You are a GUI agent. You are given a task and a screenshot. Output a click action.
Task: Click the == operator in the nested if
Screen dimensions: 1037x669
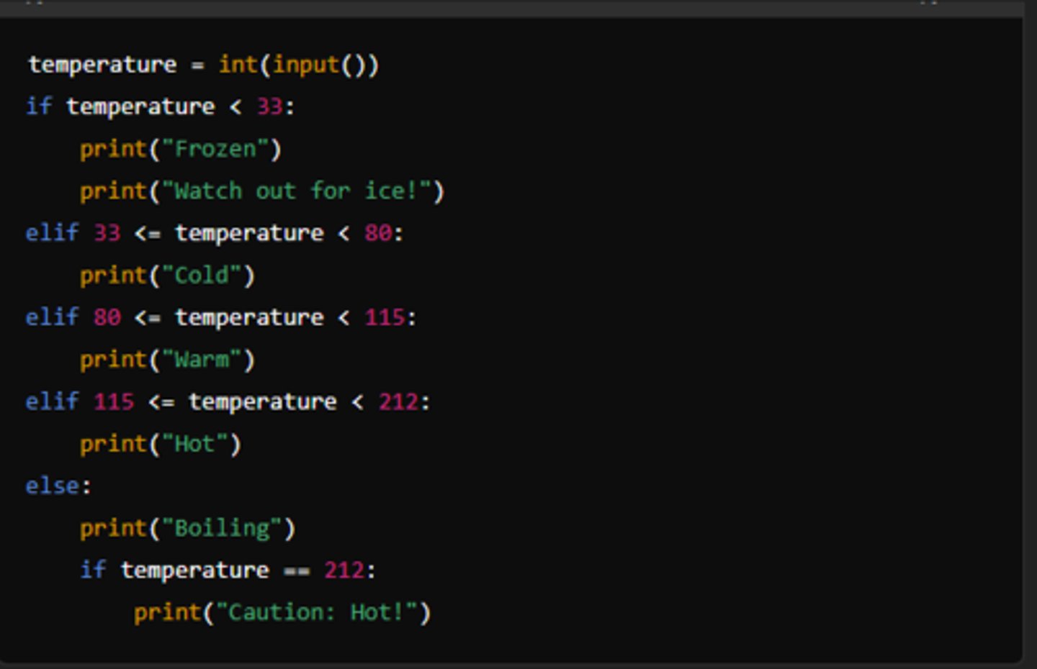[297, 570]
